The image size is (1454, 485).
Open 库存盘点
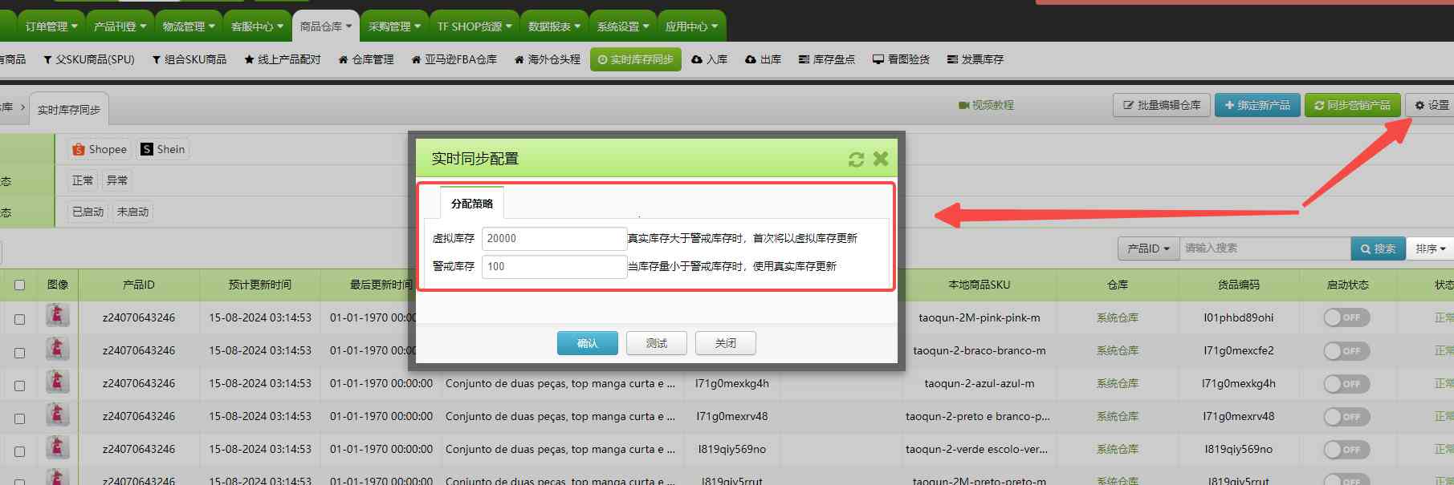827,59
